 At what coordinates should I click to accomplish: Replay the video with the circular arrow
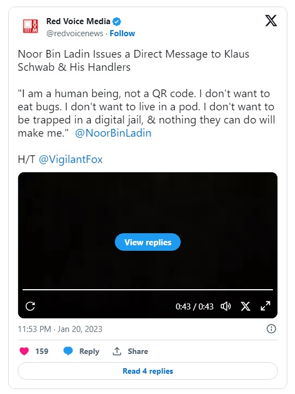(x=30, y=306)
